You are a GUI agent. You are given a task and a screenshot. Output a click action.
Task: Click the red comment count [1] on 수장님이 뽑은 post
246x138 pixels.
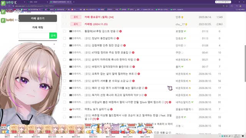(166, 102)
